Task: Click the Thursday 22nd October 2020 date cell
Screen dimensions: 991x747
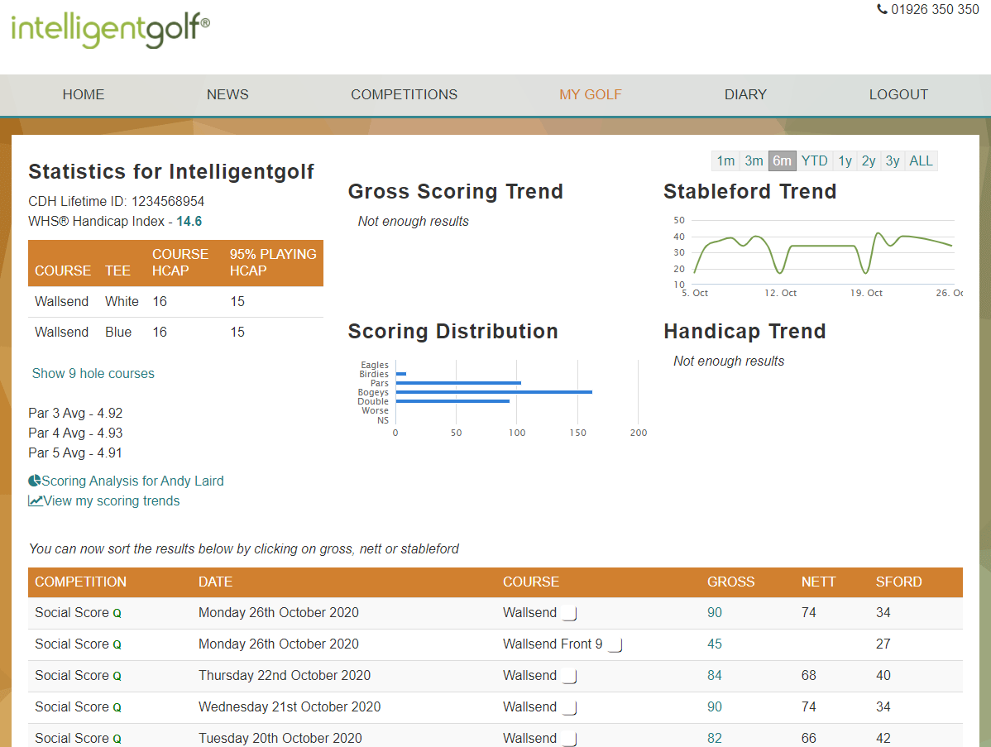Action: [285, 676]
